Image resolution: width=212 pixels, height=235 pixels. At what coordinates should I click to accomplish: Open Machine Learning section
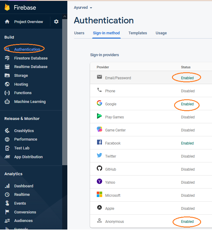[30, 102]
